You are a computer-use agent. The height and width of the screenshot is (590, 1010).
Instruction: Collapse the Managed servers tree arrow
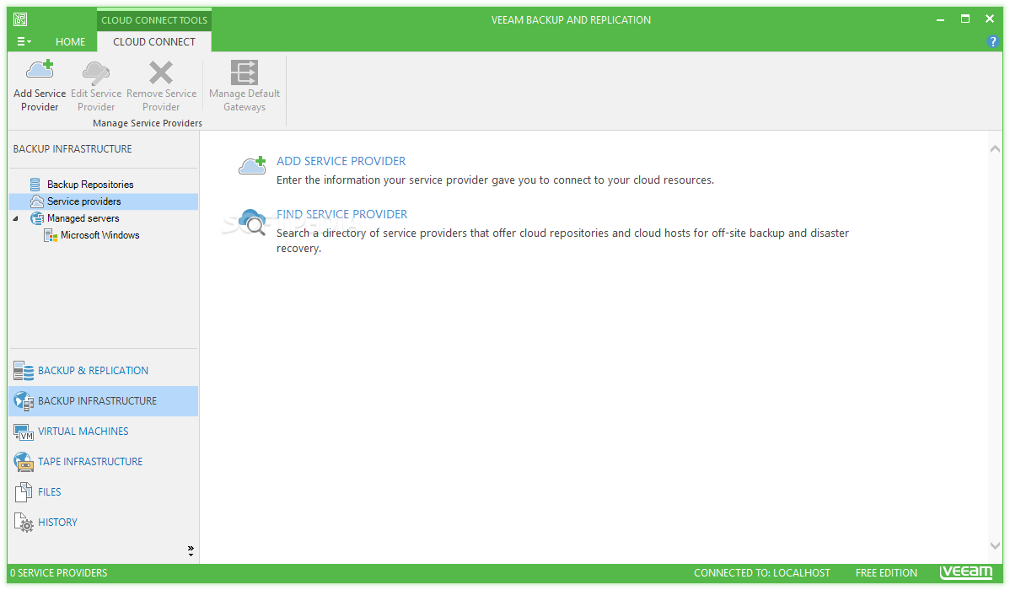(15, 219)
